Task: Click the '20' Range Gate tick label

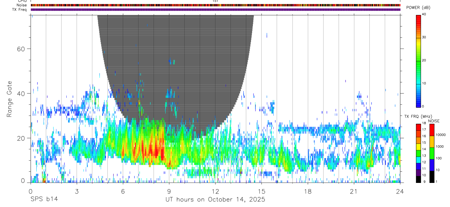Action: pos(21,138)
